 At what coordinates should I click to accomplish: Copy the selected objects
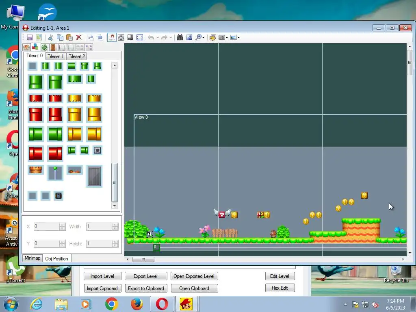pyautogui.click(x=60, y=37)
